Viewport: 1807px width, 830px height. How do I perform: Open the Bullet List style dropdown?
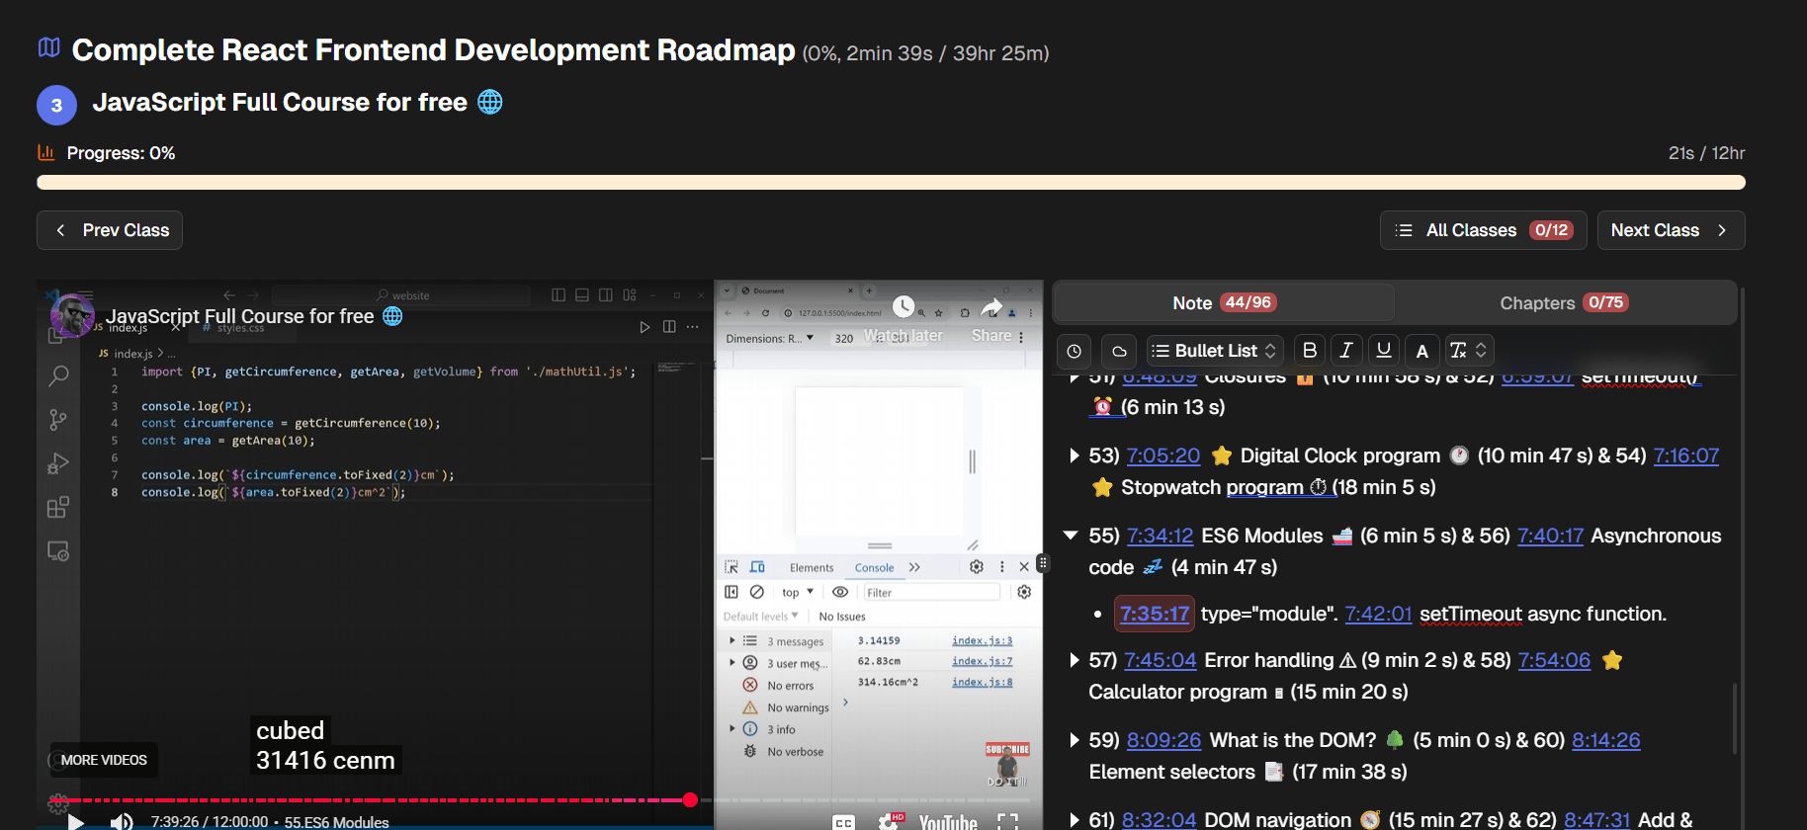click(x=1215, y=351)
